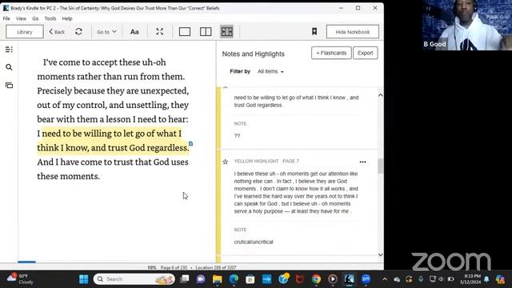Click the notebook scrollbar thumb
The height and width of the screenshot is (288, 512).
pos(381,166)
